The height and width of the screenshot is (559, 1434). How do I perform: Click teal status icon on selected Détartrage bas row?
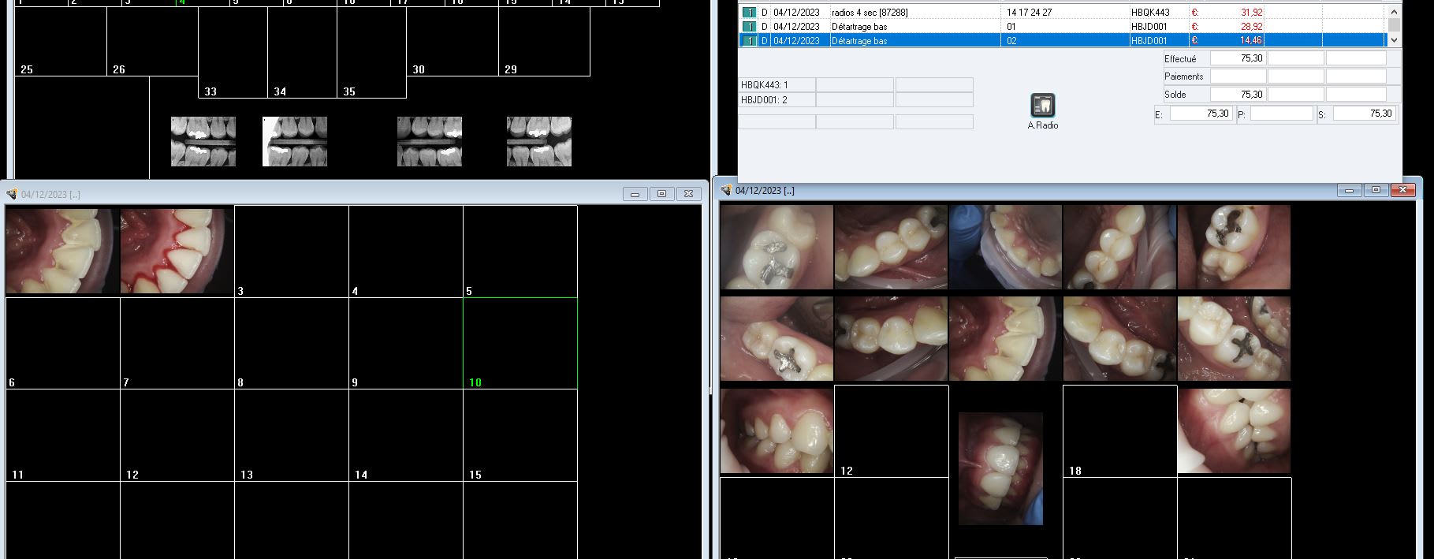[749, 41]
